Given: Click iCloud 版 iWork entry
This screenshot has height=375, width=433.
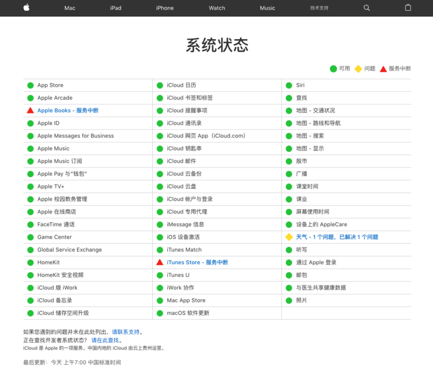Looking at the screenshot, I should 58,288.
